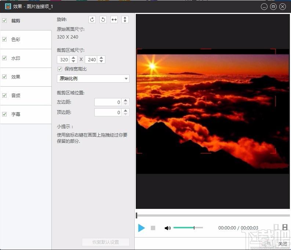Click 恢复默认设置 restore defaults button

(x=106, y=242)
